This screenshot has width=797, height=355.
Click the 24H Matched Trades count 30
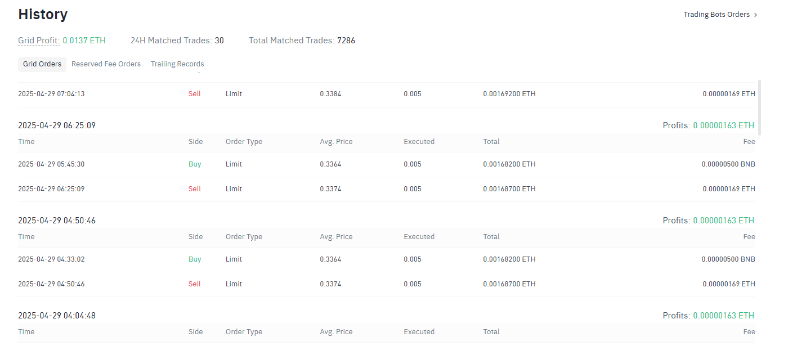coord(219,41)
